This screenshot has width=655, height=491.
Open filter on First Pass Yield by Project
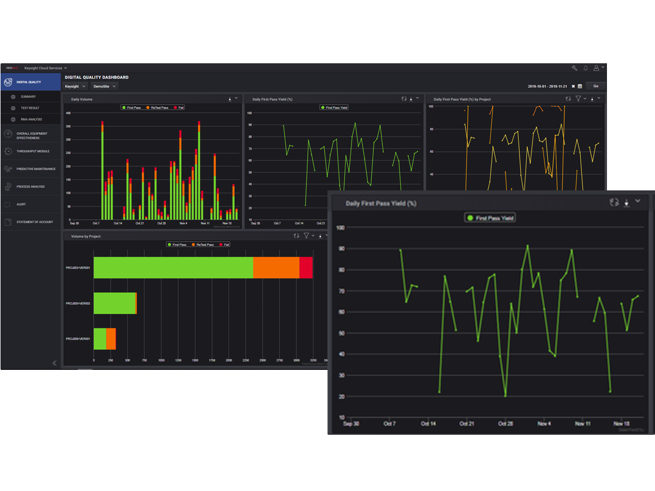tap(579, 99)
